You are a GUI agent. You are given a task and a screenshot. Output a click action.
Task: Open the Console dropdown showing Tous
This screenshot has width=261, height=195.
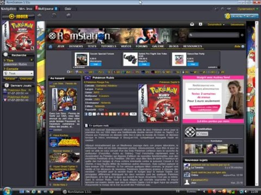point(18,73)
